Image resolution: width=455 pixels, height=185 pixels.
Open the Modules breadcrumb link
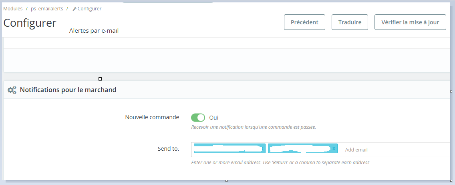[13, 9]
